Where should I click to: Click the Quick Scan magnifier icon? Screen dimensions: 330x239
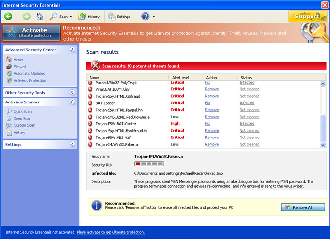click(x=9, y=111)
